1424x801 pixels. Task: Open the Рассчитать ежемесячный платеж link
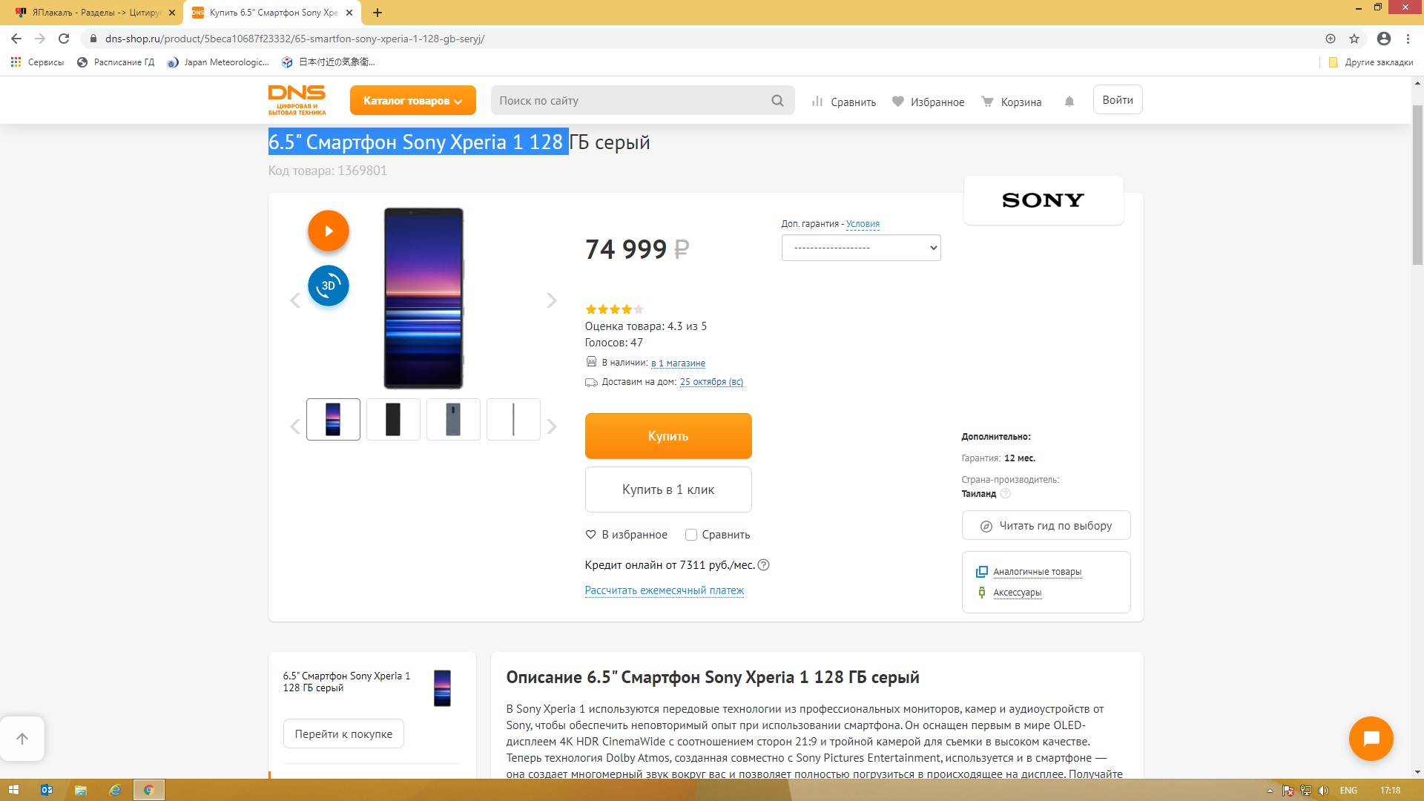(x=664, y=590)
